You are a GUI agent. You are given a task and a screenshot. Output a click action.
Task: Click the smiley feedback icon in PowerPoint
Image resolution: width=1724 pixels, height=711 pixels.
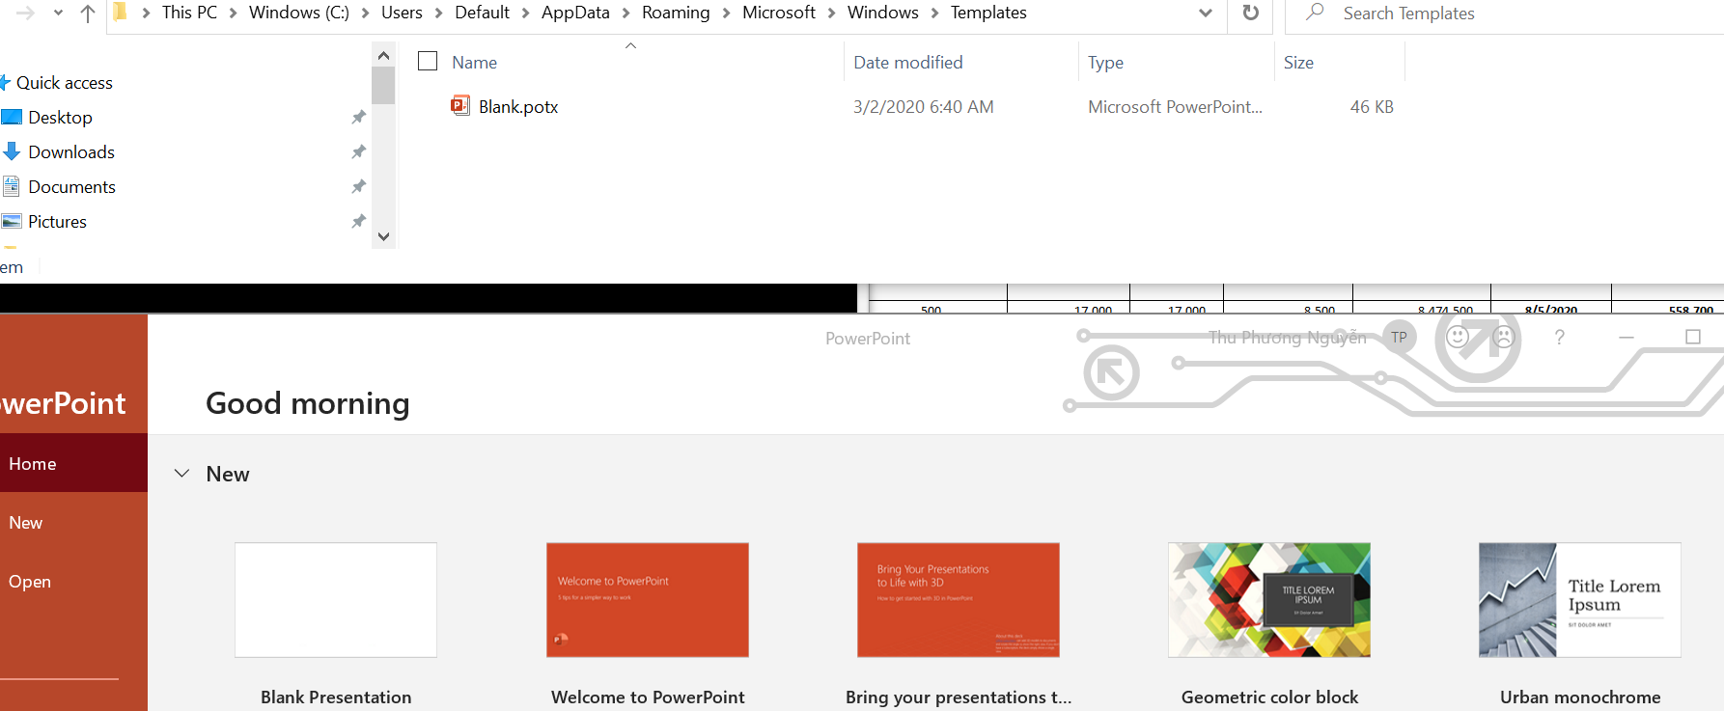[1458, 336]
